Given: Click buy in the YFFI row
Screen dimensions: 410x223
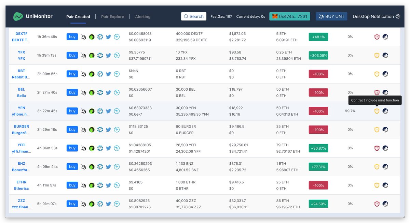Looking at the screenshot, I should coord(72,148).
